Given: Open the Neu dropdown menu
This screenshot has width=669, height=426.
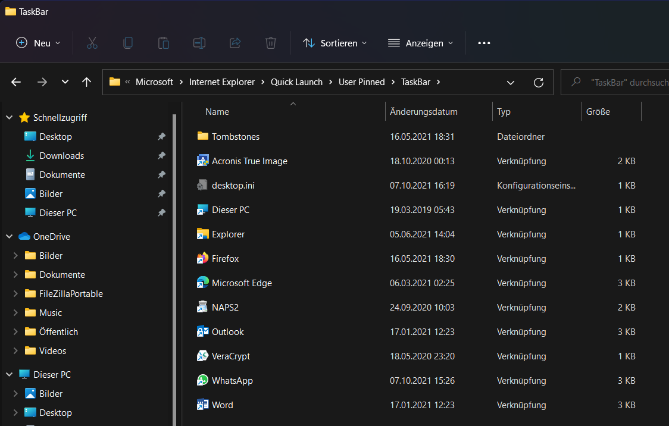Looking at the screenshot, I should point(38,43).
